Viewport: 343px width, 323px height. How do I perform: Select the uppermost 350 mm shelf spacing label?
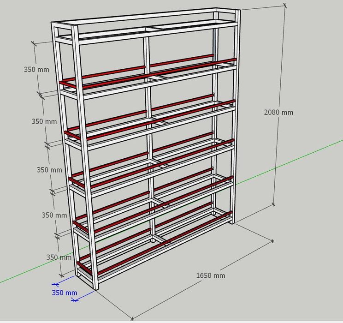click(36, 70)
